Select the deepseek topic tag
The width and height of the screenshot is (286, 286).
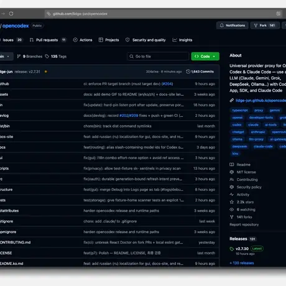click(239, 147)
